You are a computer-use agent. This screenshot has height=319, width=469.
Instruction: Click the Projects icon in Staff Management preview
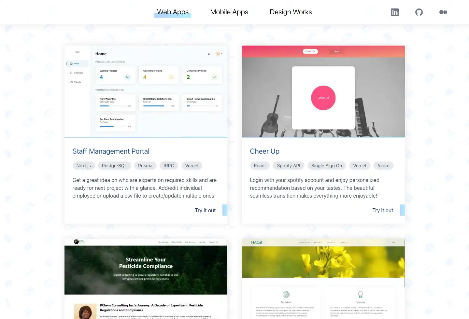(71, 82)
